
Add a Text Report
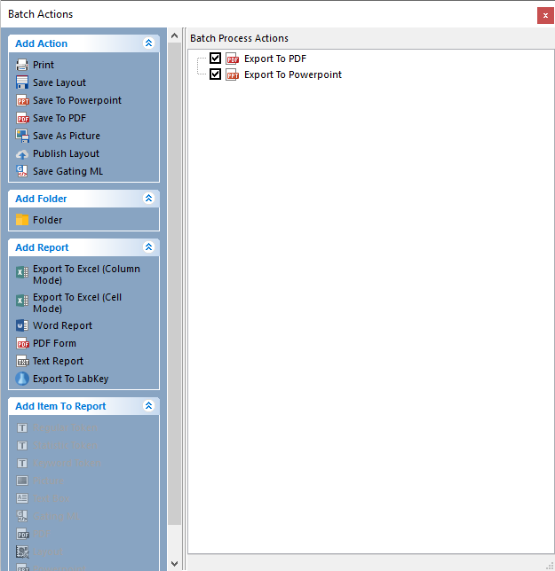point(58,361)
